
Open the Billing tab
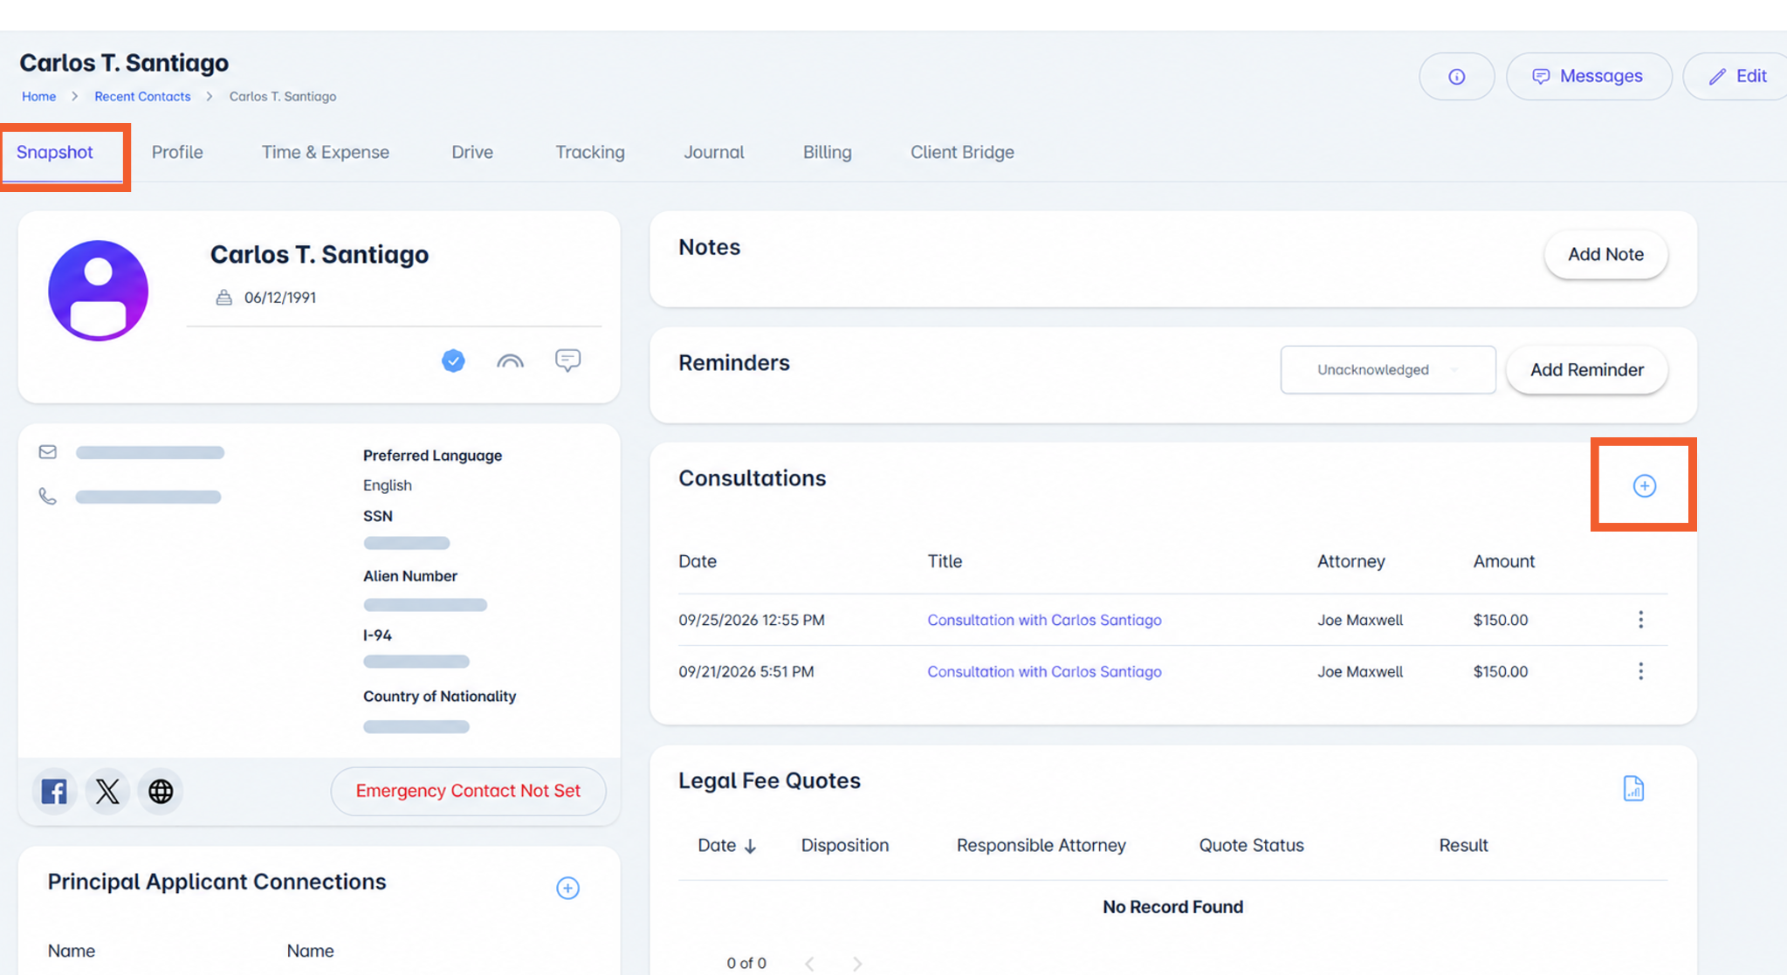[828, 153]
